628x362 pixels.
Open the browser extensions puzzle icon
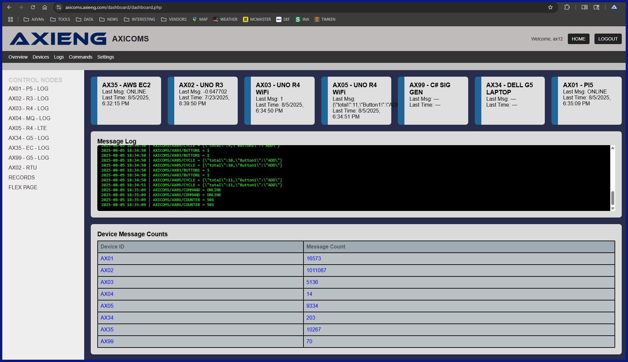[567, 7]
